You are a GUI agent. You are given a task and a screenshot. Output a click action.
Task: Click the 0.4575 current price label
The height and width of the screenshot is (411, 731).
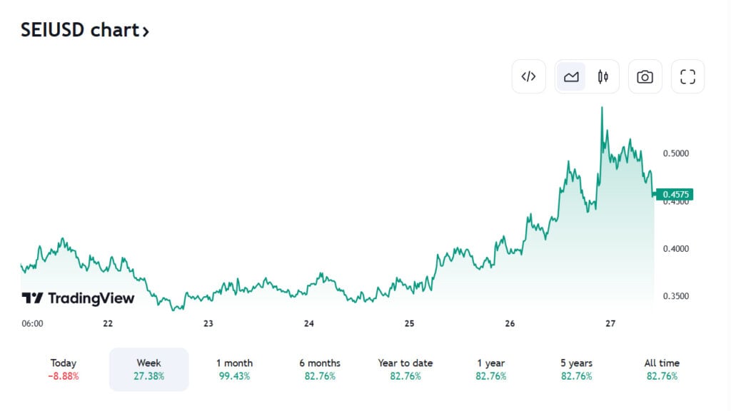[x=674, y=194]
